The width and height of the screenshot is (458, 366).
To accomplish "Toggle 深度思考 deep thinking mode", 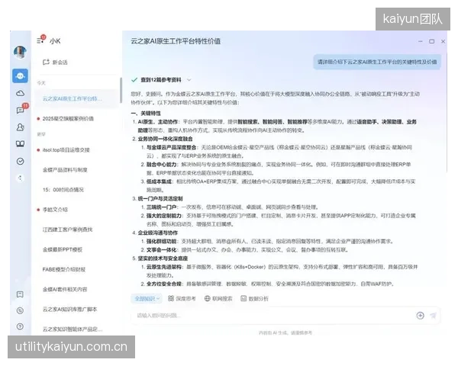I will pyautogui.click(x=182, y=299).
